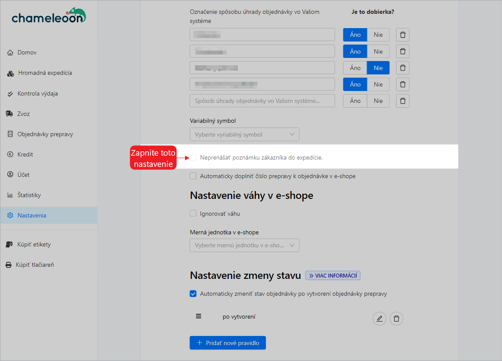The height and width of the screenshot is (361, 502).
Task: Enable 'Neprenášať poznámku zákazníka do expedície' checkbox
Action: coord(193,157)
